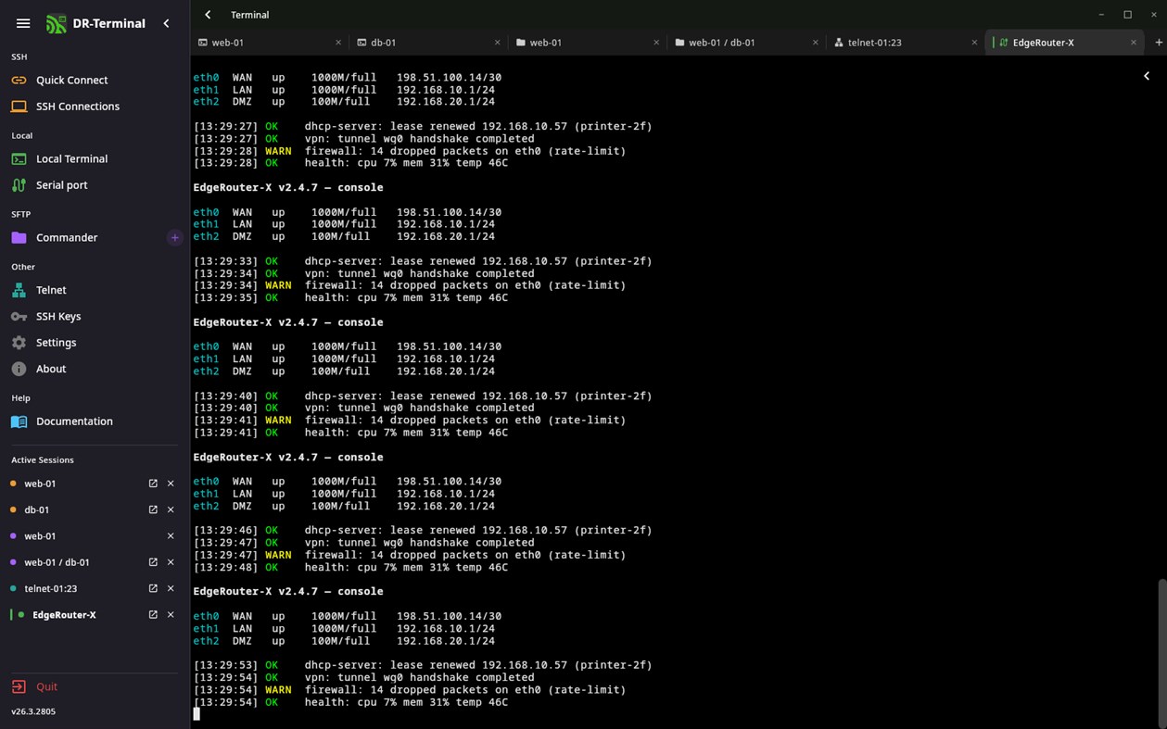This screenshot has height=729, width=1167.
Task: Close db-01 session in sidebar
Action: tap(171, 510)
